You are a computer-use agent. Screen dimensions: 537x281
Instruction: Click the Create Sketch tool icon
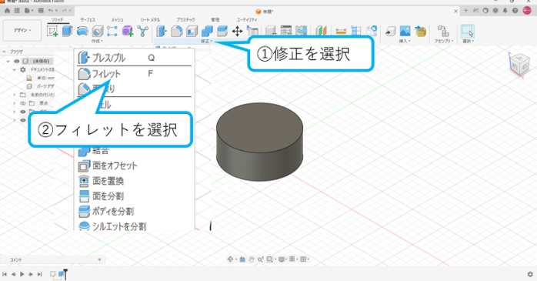(x=52, y=32)
